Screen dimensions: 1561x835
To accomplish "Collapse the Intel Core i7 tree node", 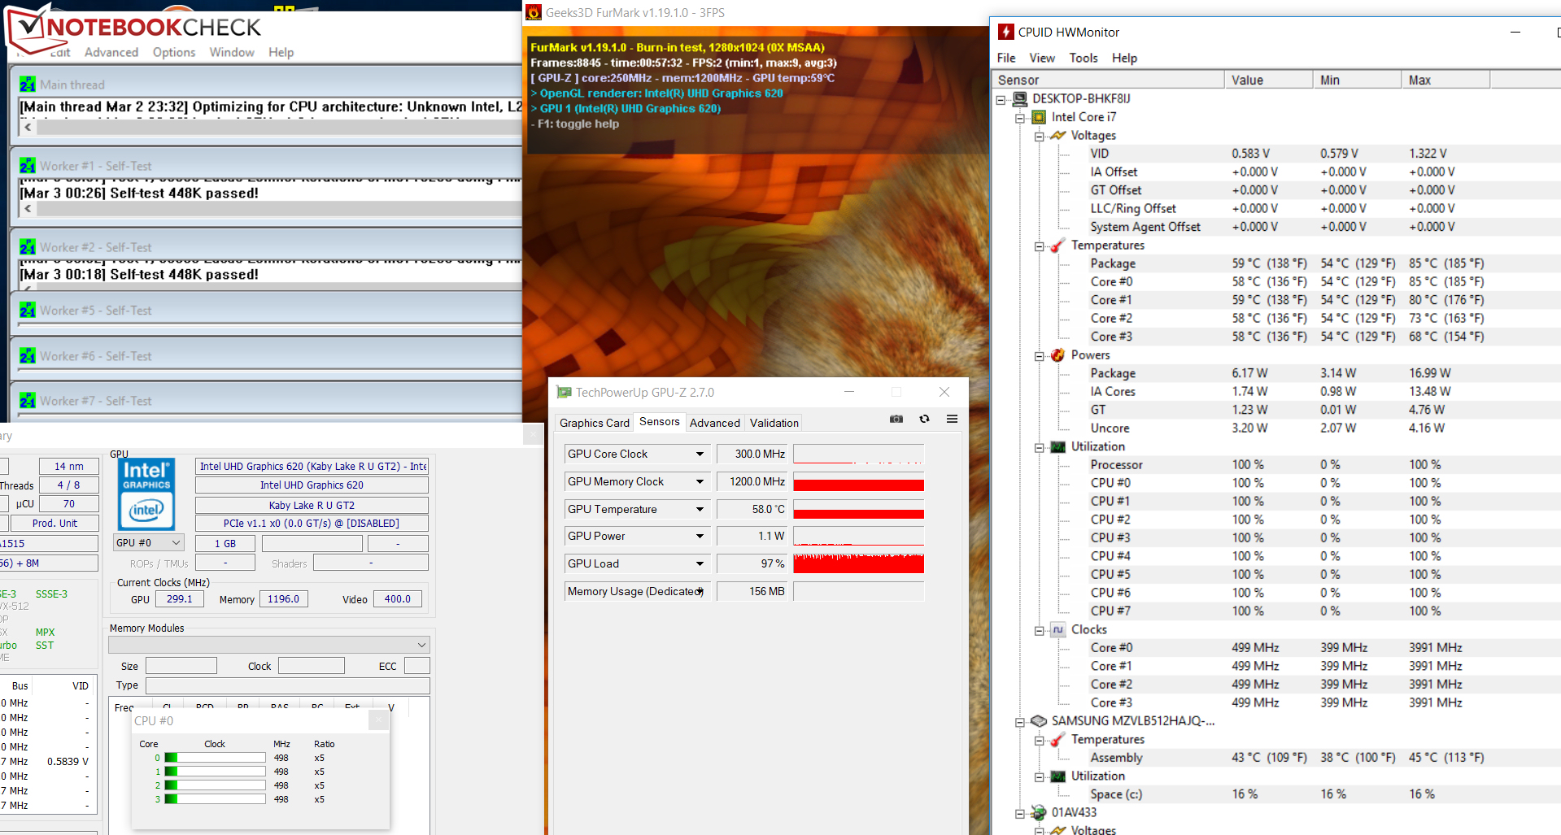I will point(1020,118).
